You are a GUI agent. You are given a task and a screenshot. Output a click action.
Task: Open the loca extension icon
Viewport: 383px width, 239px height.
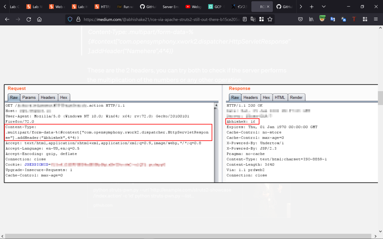[x=322, y=19]
